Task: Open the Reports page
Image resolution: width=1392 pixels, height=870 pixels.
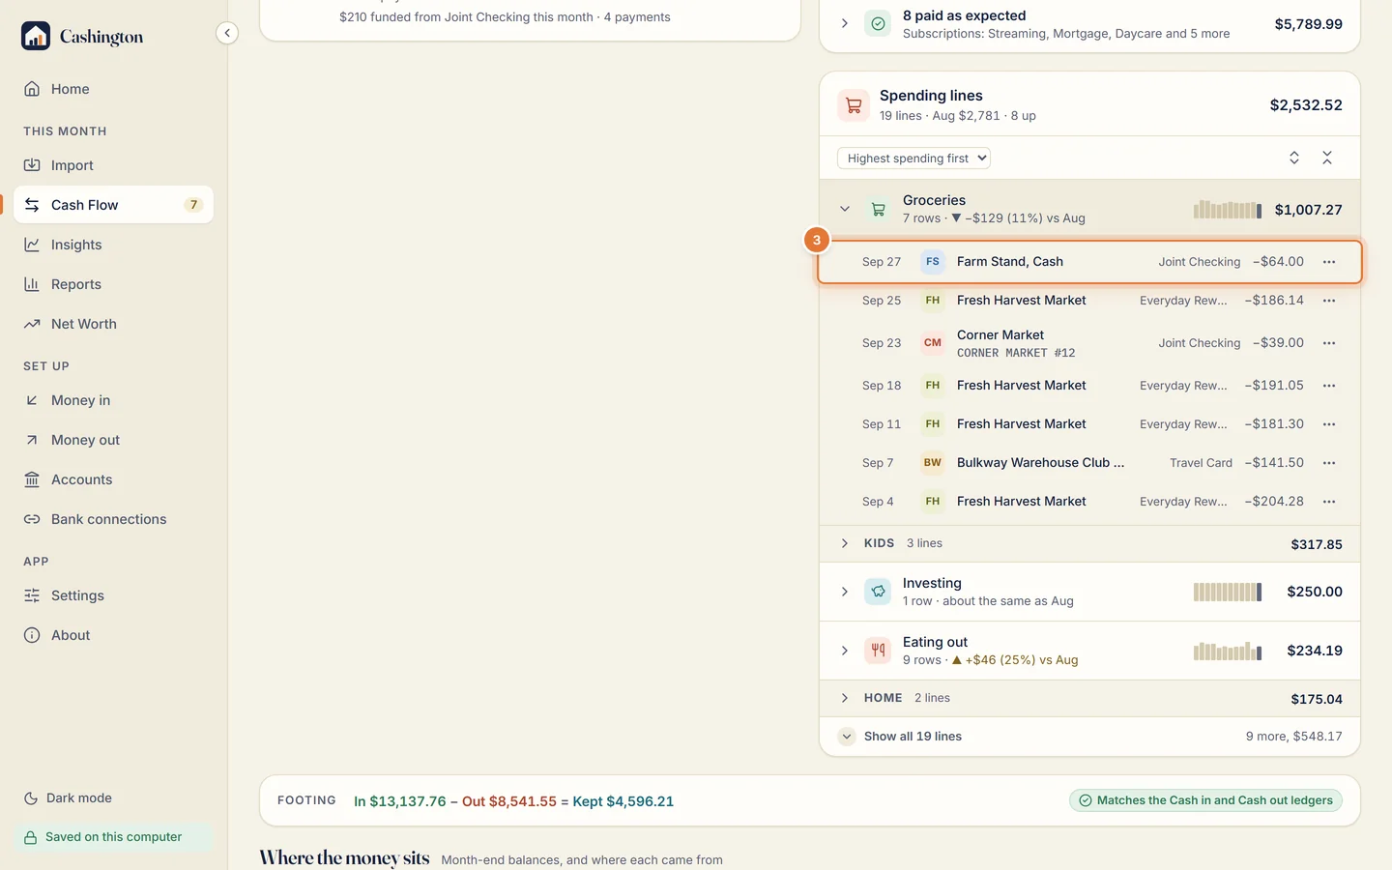Action: [x=114, y=284]
